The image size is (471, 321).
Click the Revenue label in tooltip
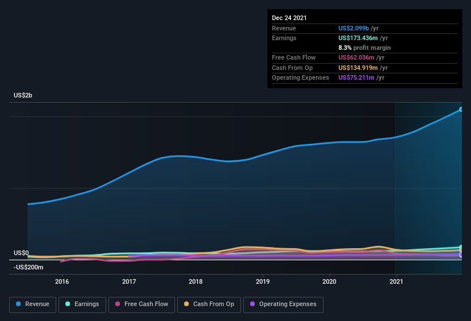pyautogui.click(x=284, y=28)
